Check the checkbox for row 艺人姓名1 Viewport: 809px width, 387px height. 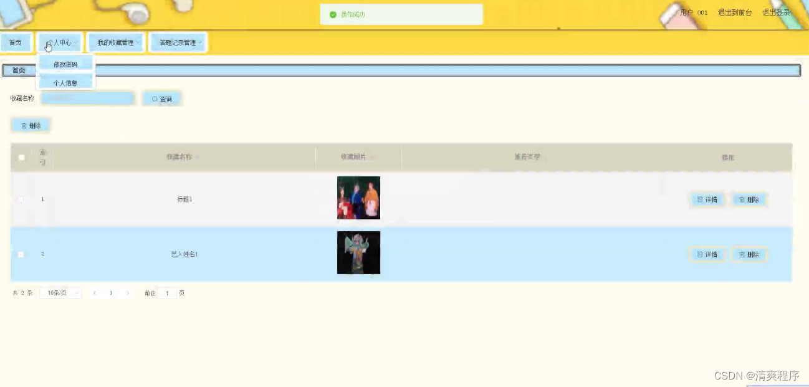coord(21,254)
